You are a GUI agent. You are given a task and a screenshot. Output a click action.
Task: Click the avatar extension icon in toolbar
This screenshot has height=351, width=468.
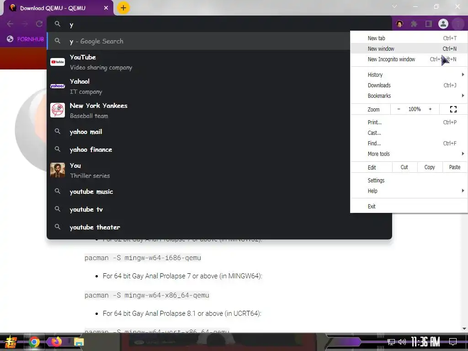(x=399, y=24)
